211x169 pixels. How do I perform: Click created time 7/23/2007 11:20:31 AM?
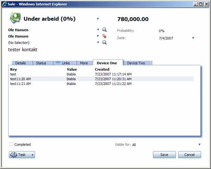[x=113, y=79]
